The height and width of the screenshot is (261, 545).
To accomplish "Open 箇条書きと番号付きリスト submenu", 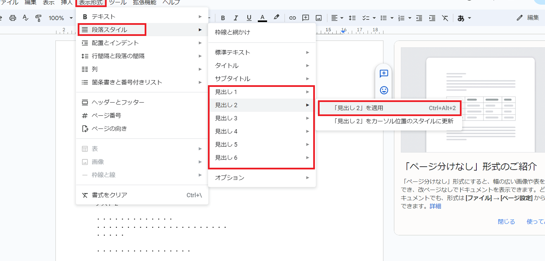I will (142, 82).
